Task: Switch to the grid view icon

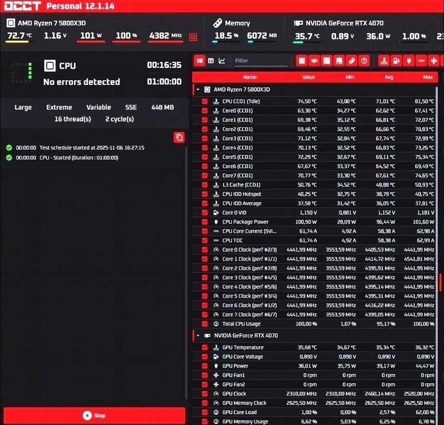Action: tap(211, 61)
